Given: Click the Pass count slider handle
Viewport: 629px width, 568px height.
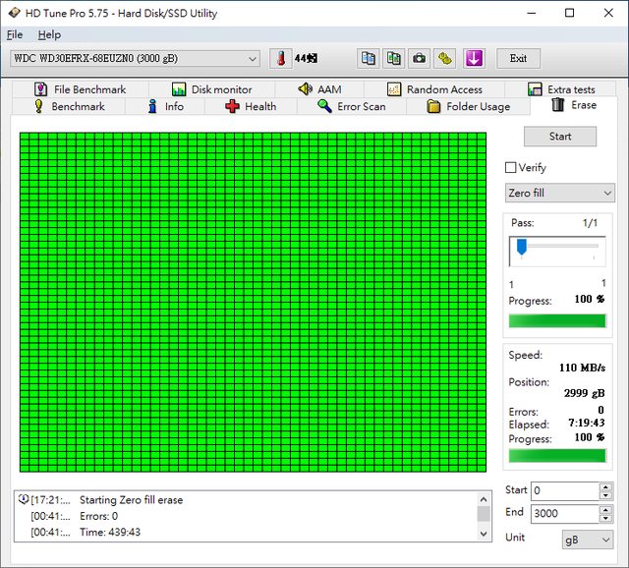Looking at the screenshot, I should pyautogui.click(x=522, y=247).
